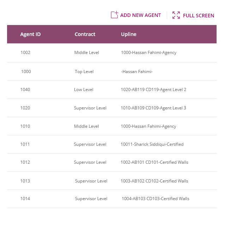Open the row for agent 1040

[112, 90]
